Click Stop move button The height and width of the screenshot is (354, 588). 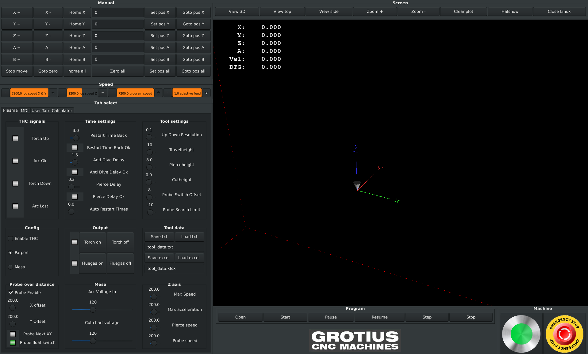pos(17,71)
